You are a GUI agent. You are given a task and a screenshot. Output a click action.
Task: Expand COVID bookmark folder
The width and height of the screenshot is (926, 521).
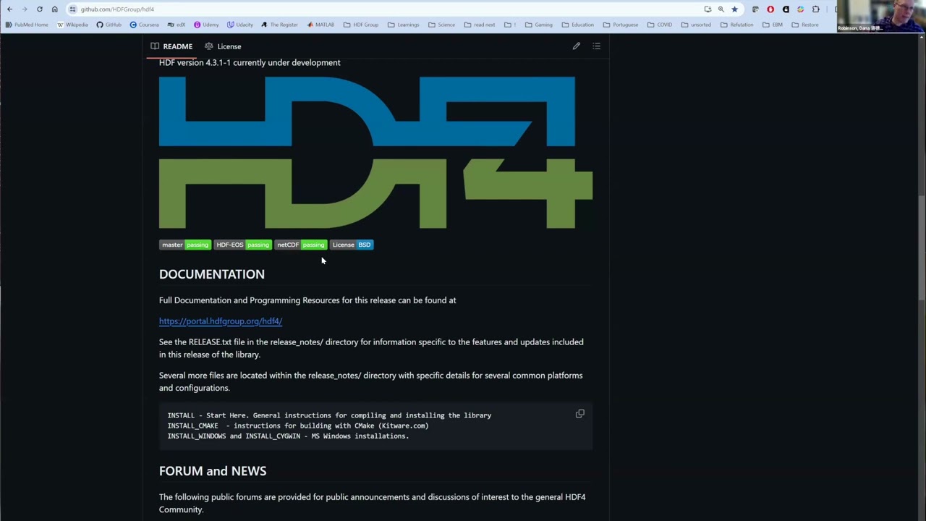coord(660,25)
